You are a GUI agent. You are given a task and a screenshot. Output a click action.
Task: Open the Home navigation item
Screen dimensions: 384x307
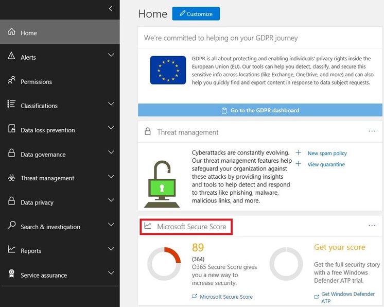60,32
